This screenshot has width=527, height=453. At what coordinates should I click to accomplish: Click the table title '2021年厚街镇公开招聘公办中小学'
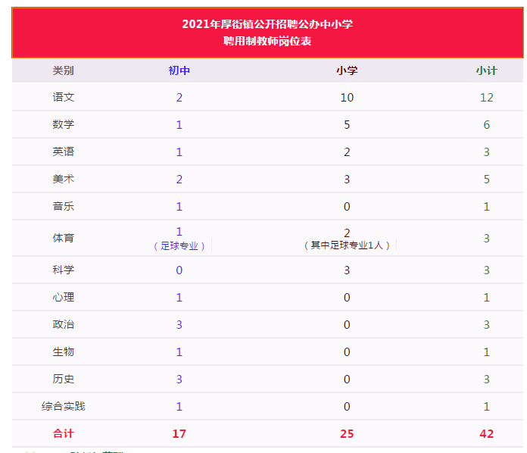tap(267, 24)
